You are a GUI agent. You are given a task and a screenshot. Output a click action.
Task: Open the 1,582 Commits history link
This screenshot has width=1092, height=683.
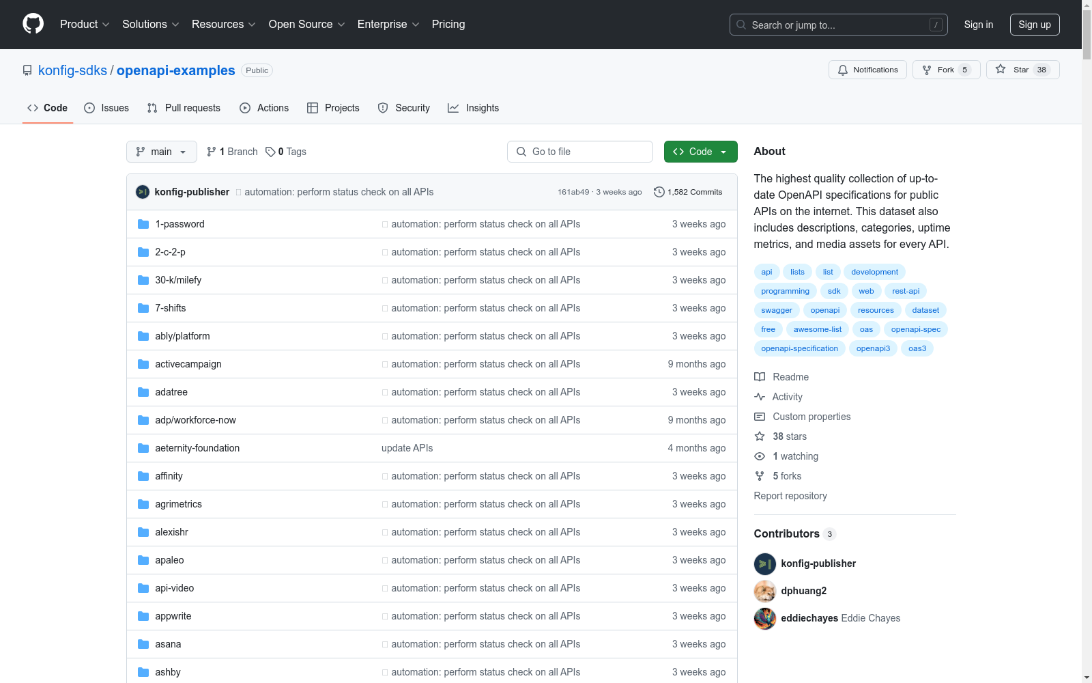[688, 192]
